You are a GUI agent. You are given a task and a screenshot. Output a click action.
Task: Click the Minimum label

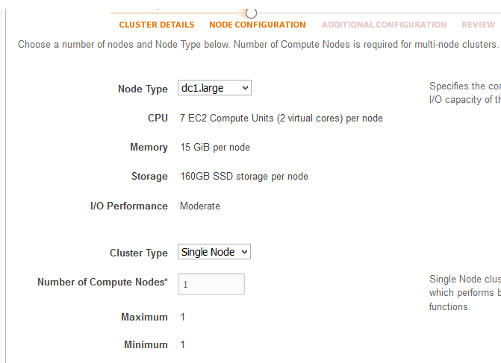coord(146,344)
